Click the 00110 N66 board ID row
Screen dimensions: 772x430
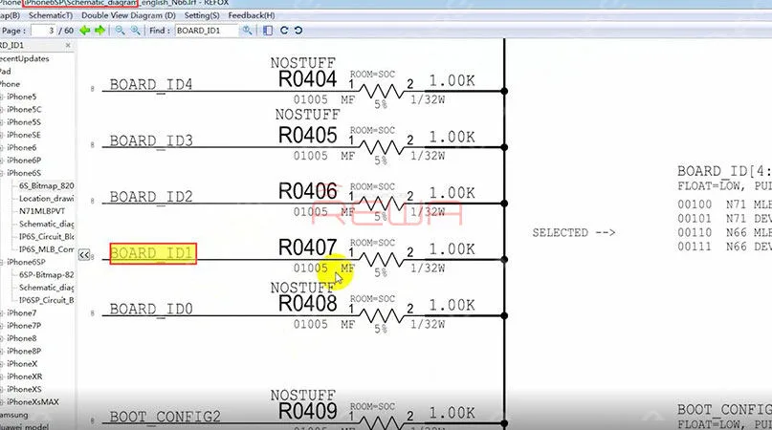pyautogui.click(x=724, y=233)
